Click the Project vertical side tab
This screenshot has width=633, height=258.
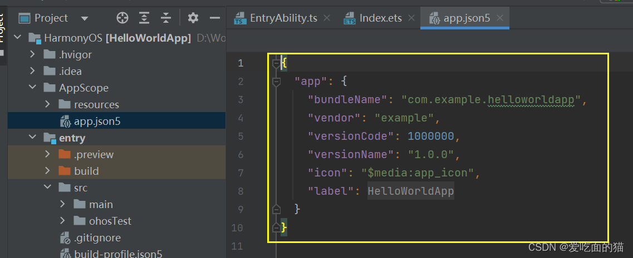(x=2, y=34)
